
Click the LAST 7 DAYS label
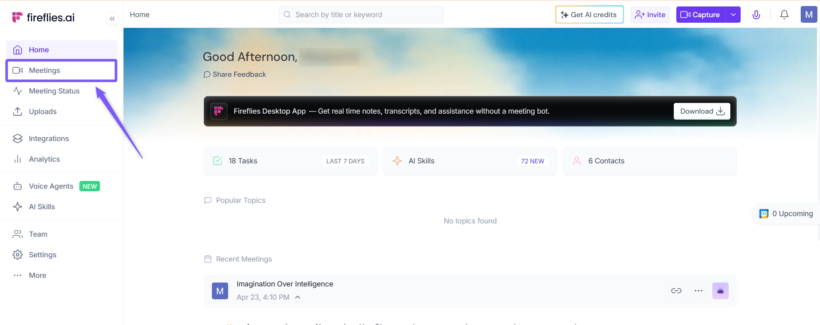[345, 161]
